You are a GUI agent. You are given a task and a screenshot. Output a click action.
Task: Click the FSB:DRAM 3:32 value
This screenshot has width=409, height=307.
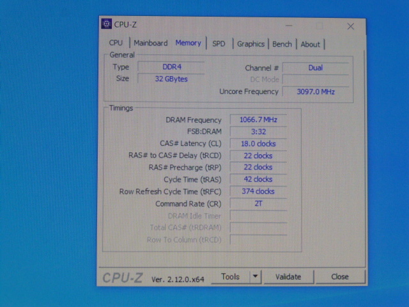(x=258, y=132)
